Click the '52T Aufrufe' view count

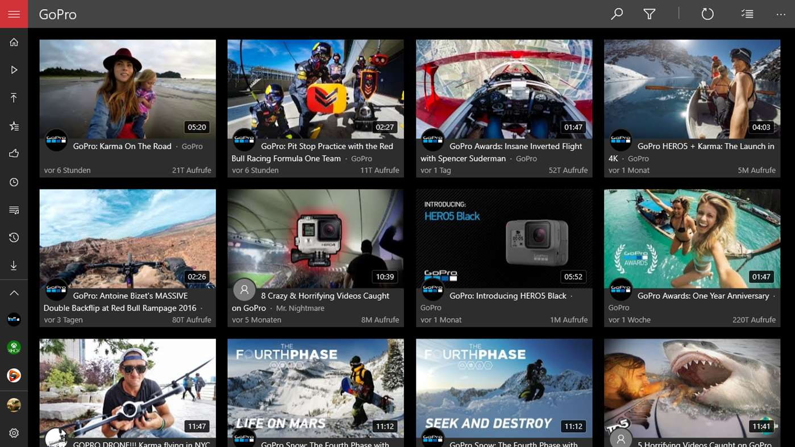[568, 170]
